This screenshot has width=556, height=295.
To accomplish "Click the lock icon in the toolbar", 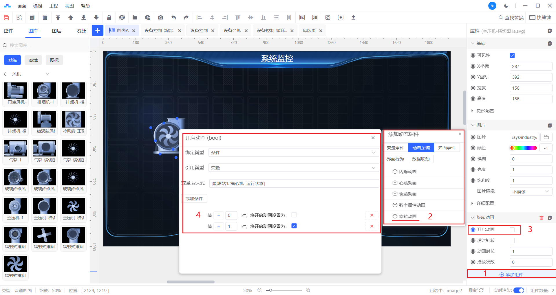I will coord(109,17).
